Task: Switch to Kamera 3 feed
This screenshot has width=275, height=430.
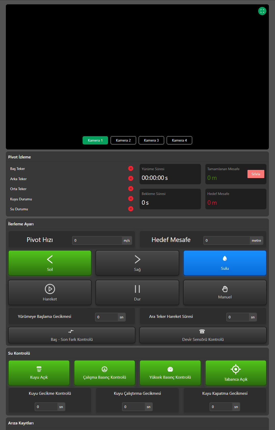Action: coord(151,140)
